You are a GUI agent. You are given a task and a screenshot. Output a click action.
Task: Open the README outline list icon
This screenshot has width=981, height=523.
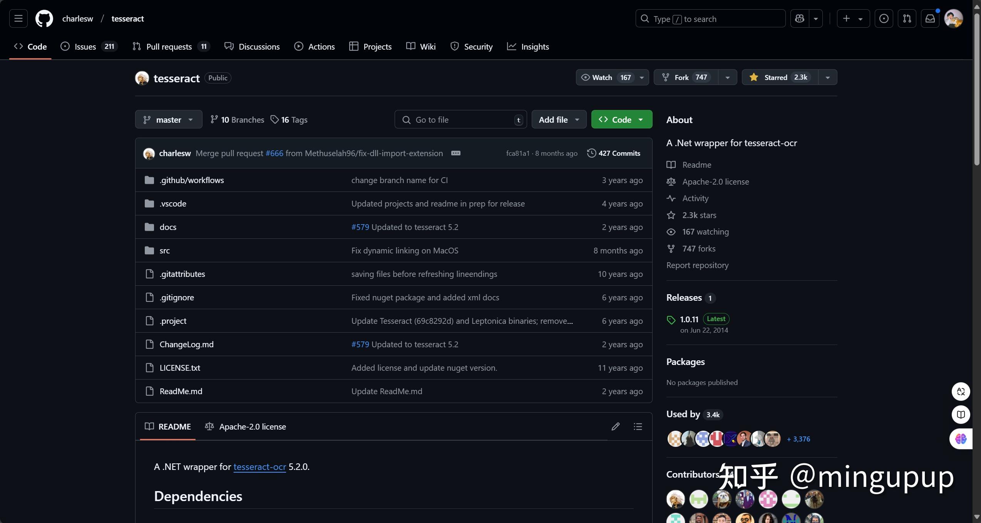point(638,426)
